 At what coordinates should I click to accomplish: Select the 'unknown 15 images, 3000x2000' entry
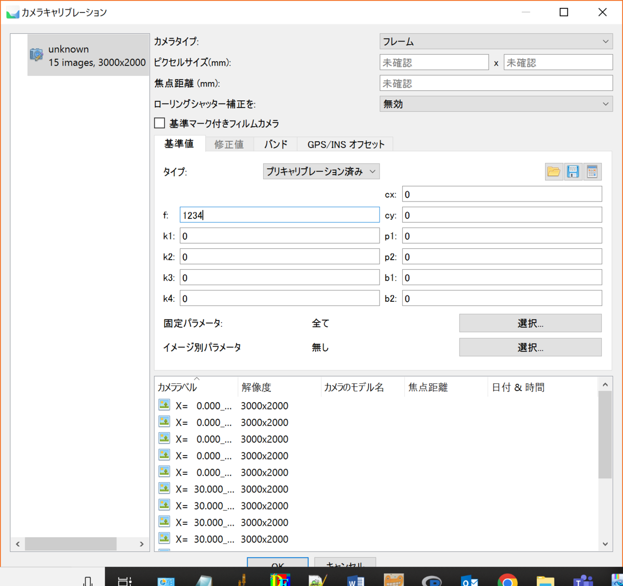click(88, 55)
